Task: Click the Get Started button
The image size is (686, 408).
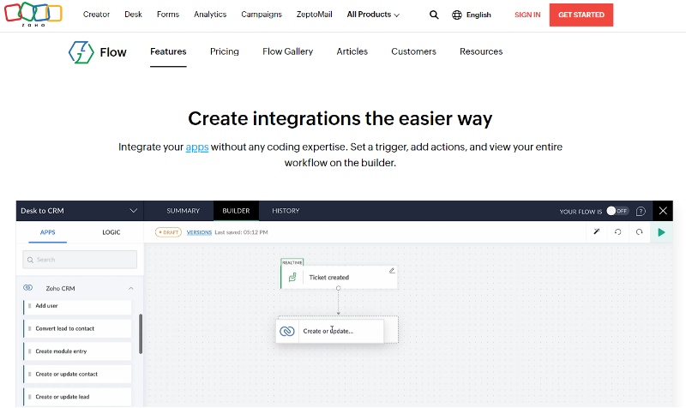Action: [581, 15]
